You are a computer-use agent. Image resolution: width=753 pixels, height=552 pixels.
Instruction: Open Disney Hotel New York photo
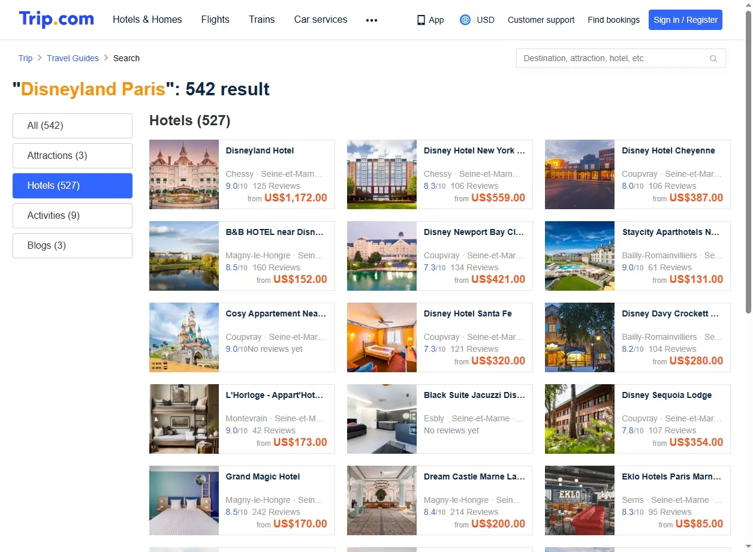point(382,174)
